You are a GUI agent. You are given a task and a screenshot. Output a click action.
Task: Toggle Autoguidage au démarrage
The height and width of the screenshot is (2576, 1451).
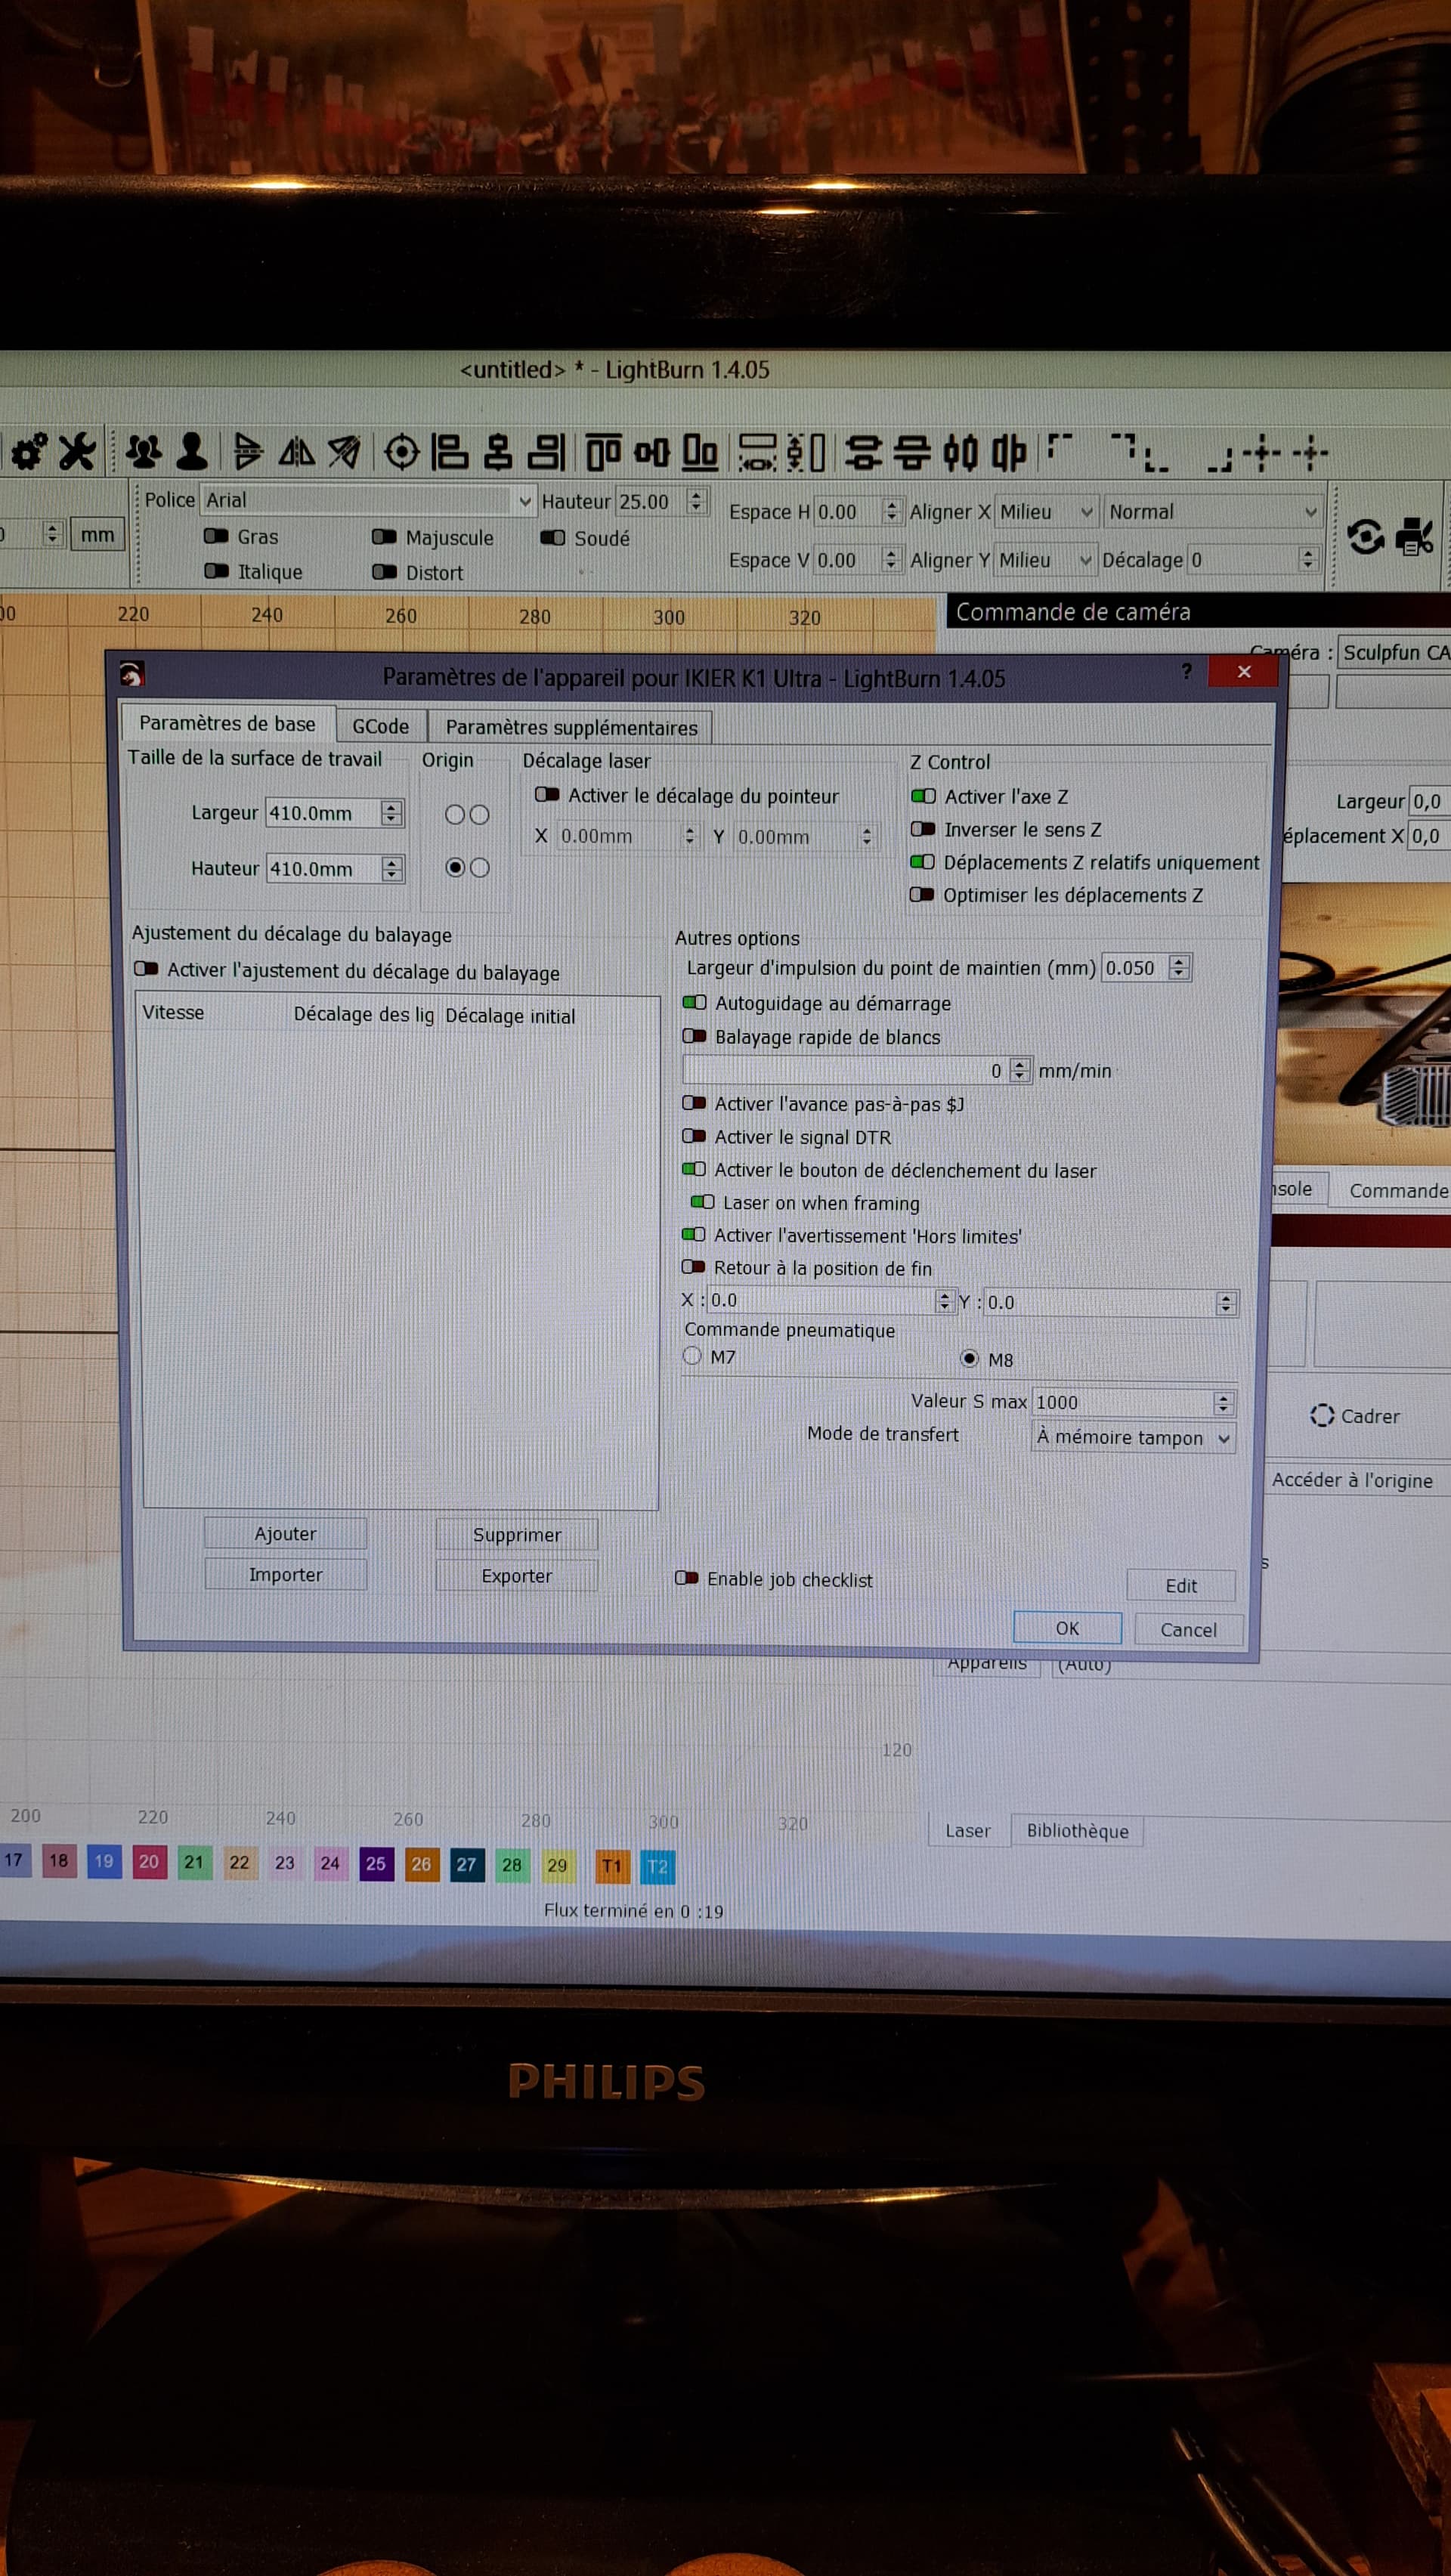point(694,1002)
